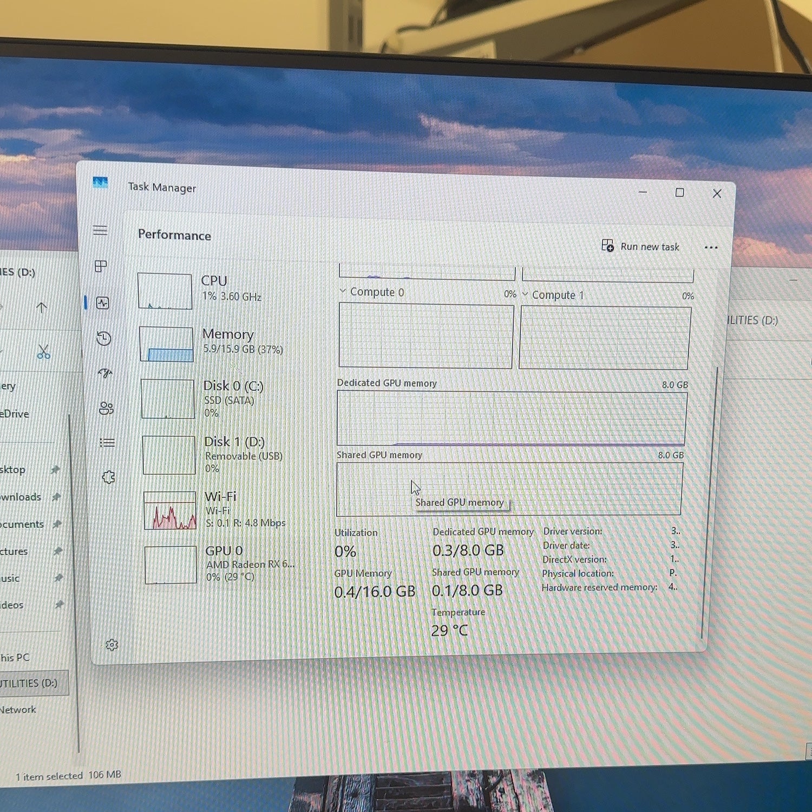This screenshot has height=812, width=812.
Task: Click the Task Manager title bar app icon
Action: pos(100,183)
